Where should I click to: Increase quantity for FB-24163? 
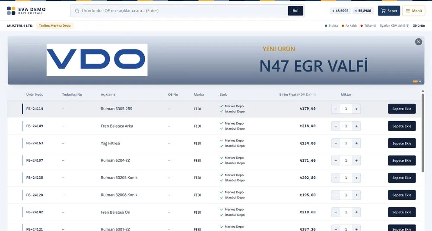click(356, 143)
